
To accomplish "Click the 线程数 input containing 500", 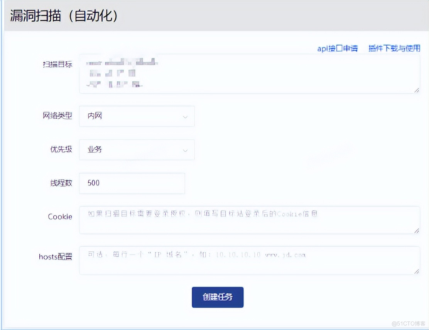I will [x=132, y=183].
